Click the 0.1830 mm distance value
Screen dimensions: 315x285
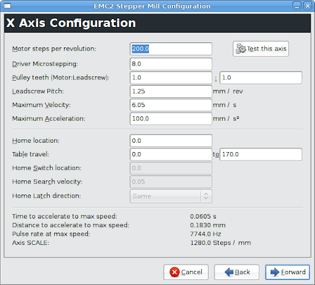[208, 225]
